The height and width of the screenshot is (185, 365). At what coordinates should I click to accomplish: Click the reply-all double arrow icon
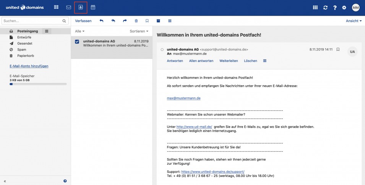(113, 21)
